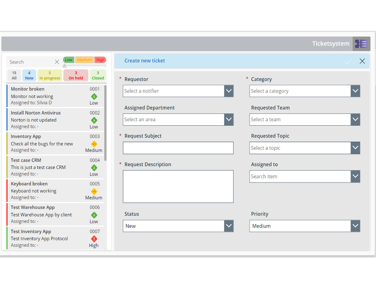This screenshot has width=376, height=282.
Task: Open the Requestor dropdown arrow
Action: tap(229, 91)
